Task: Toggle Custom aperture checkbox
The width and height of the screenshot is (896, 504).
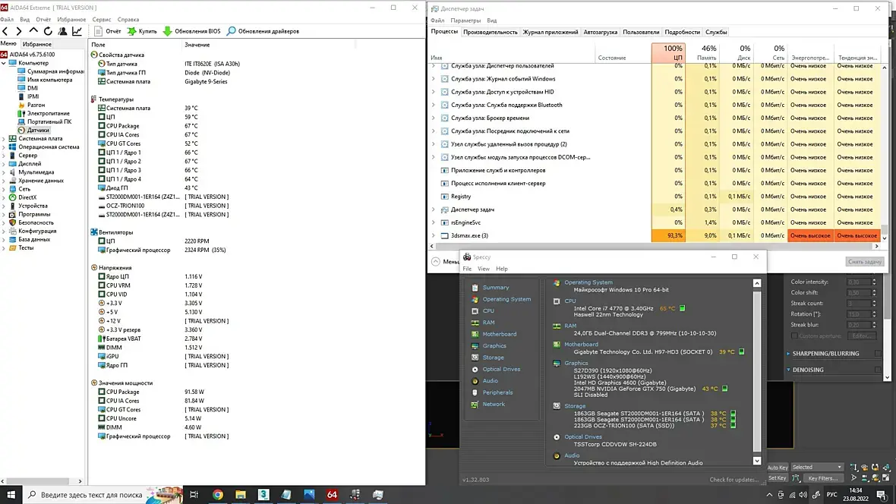Action: (794, 336)
